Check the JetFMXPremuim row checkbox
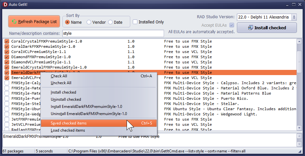 (x=7, y=120)
